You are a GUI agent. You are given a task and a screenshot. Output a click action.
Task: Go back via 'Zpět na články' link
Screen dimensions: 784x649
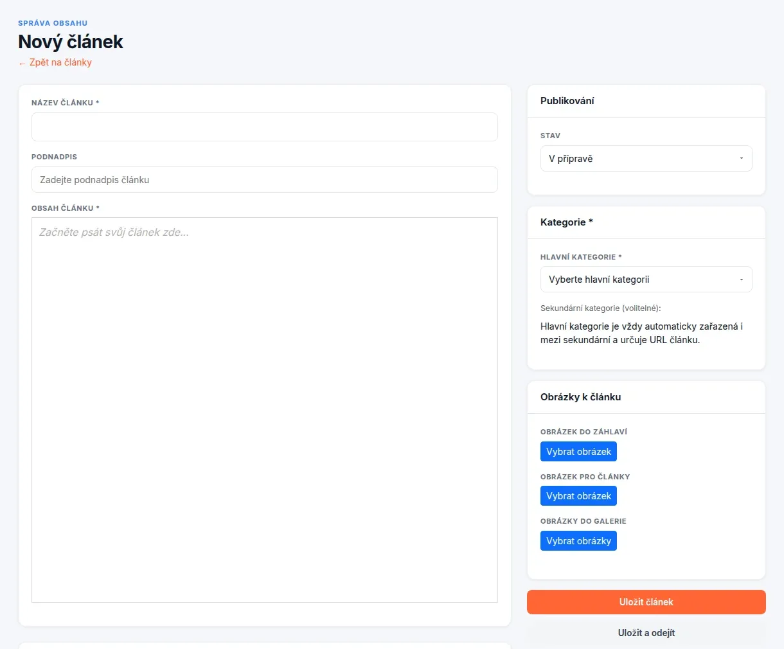pyautogui.click(x=55, y=62)
